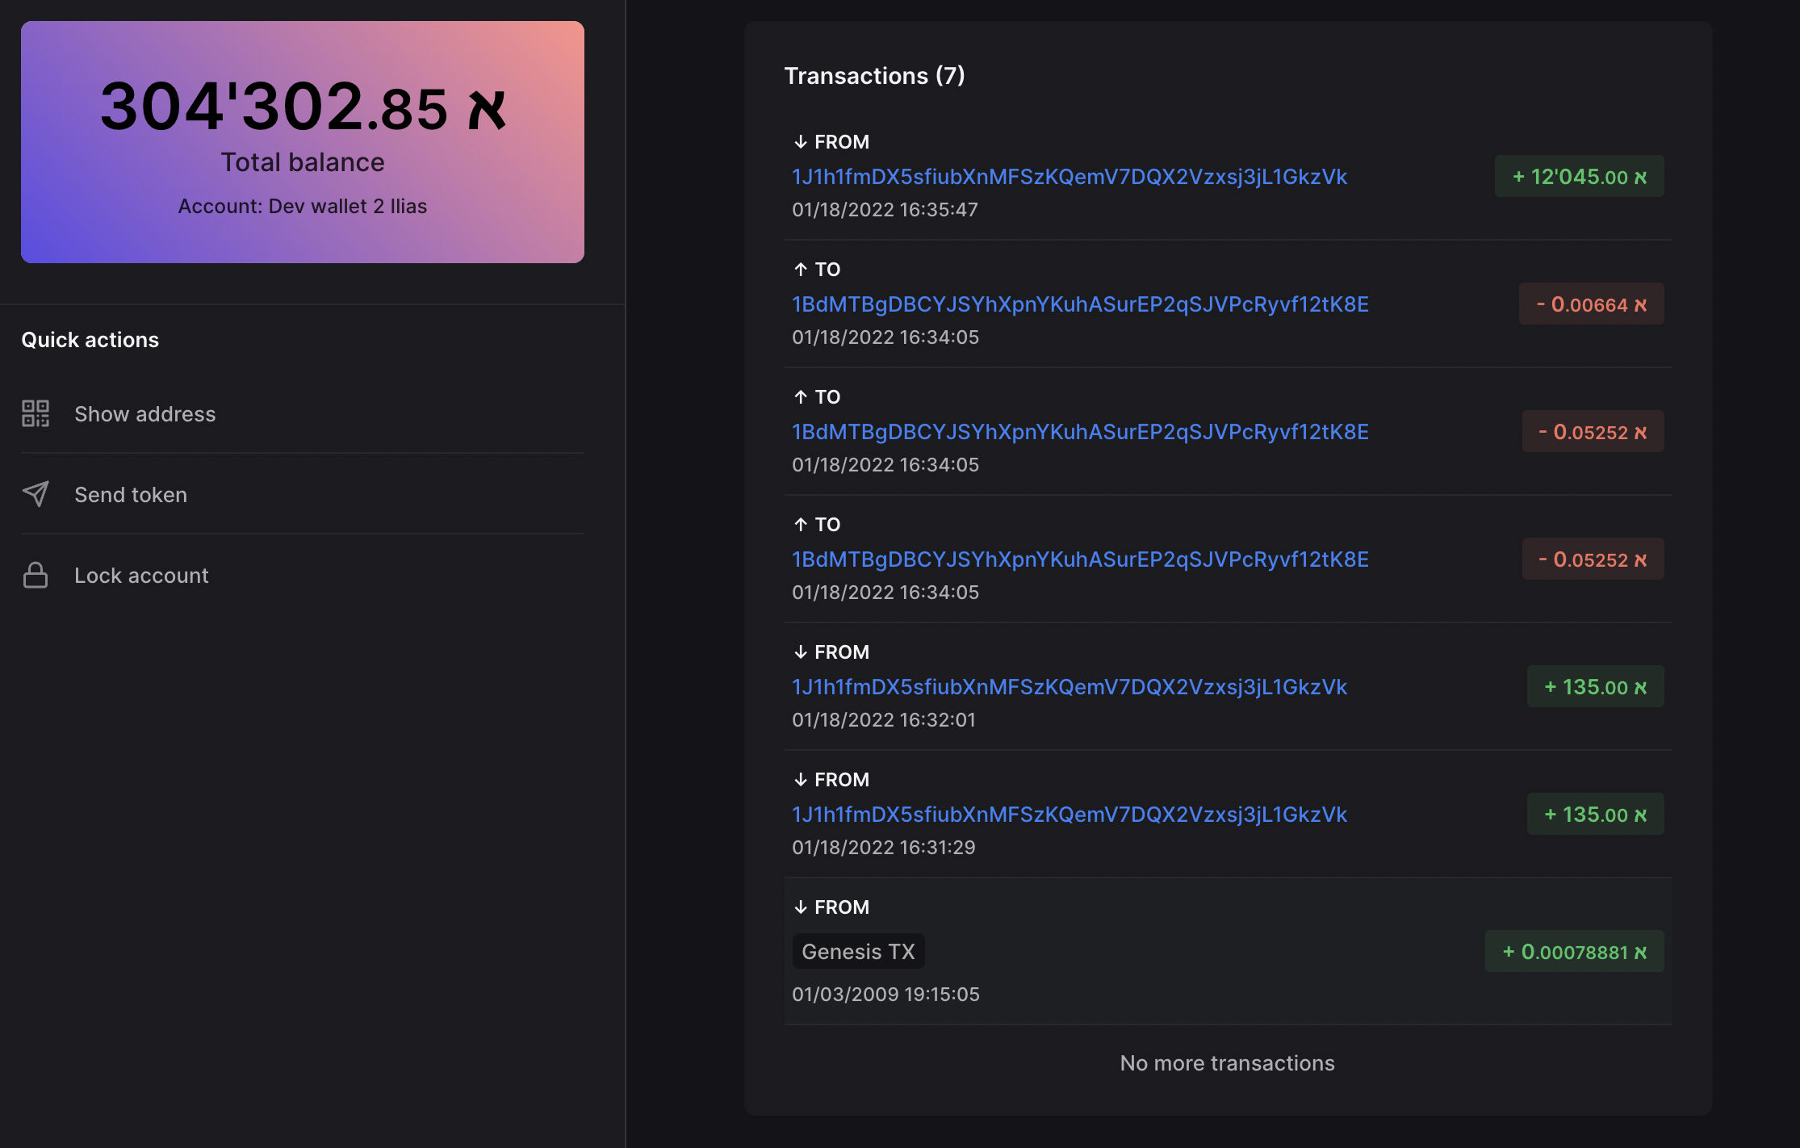Screen dimensions: 1800x1148
Task: Click the red -0.05252 amount at 16:34:05
Action: pyautogui.click(x=1591, y=431)
